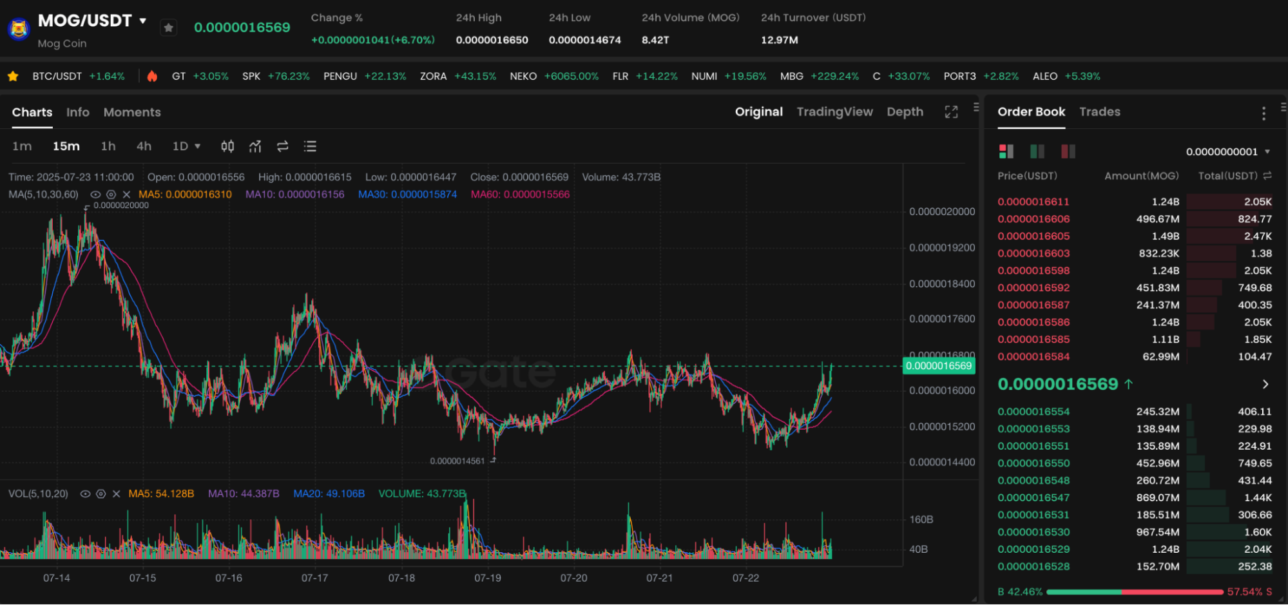Toggle VOL indicator visibility eye
This screenshot has height=605, width=1288.
(85, 494)
